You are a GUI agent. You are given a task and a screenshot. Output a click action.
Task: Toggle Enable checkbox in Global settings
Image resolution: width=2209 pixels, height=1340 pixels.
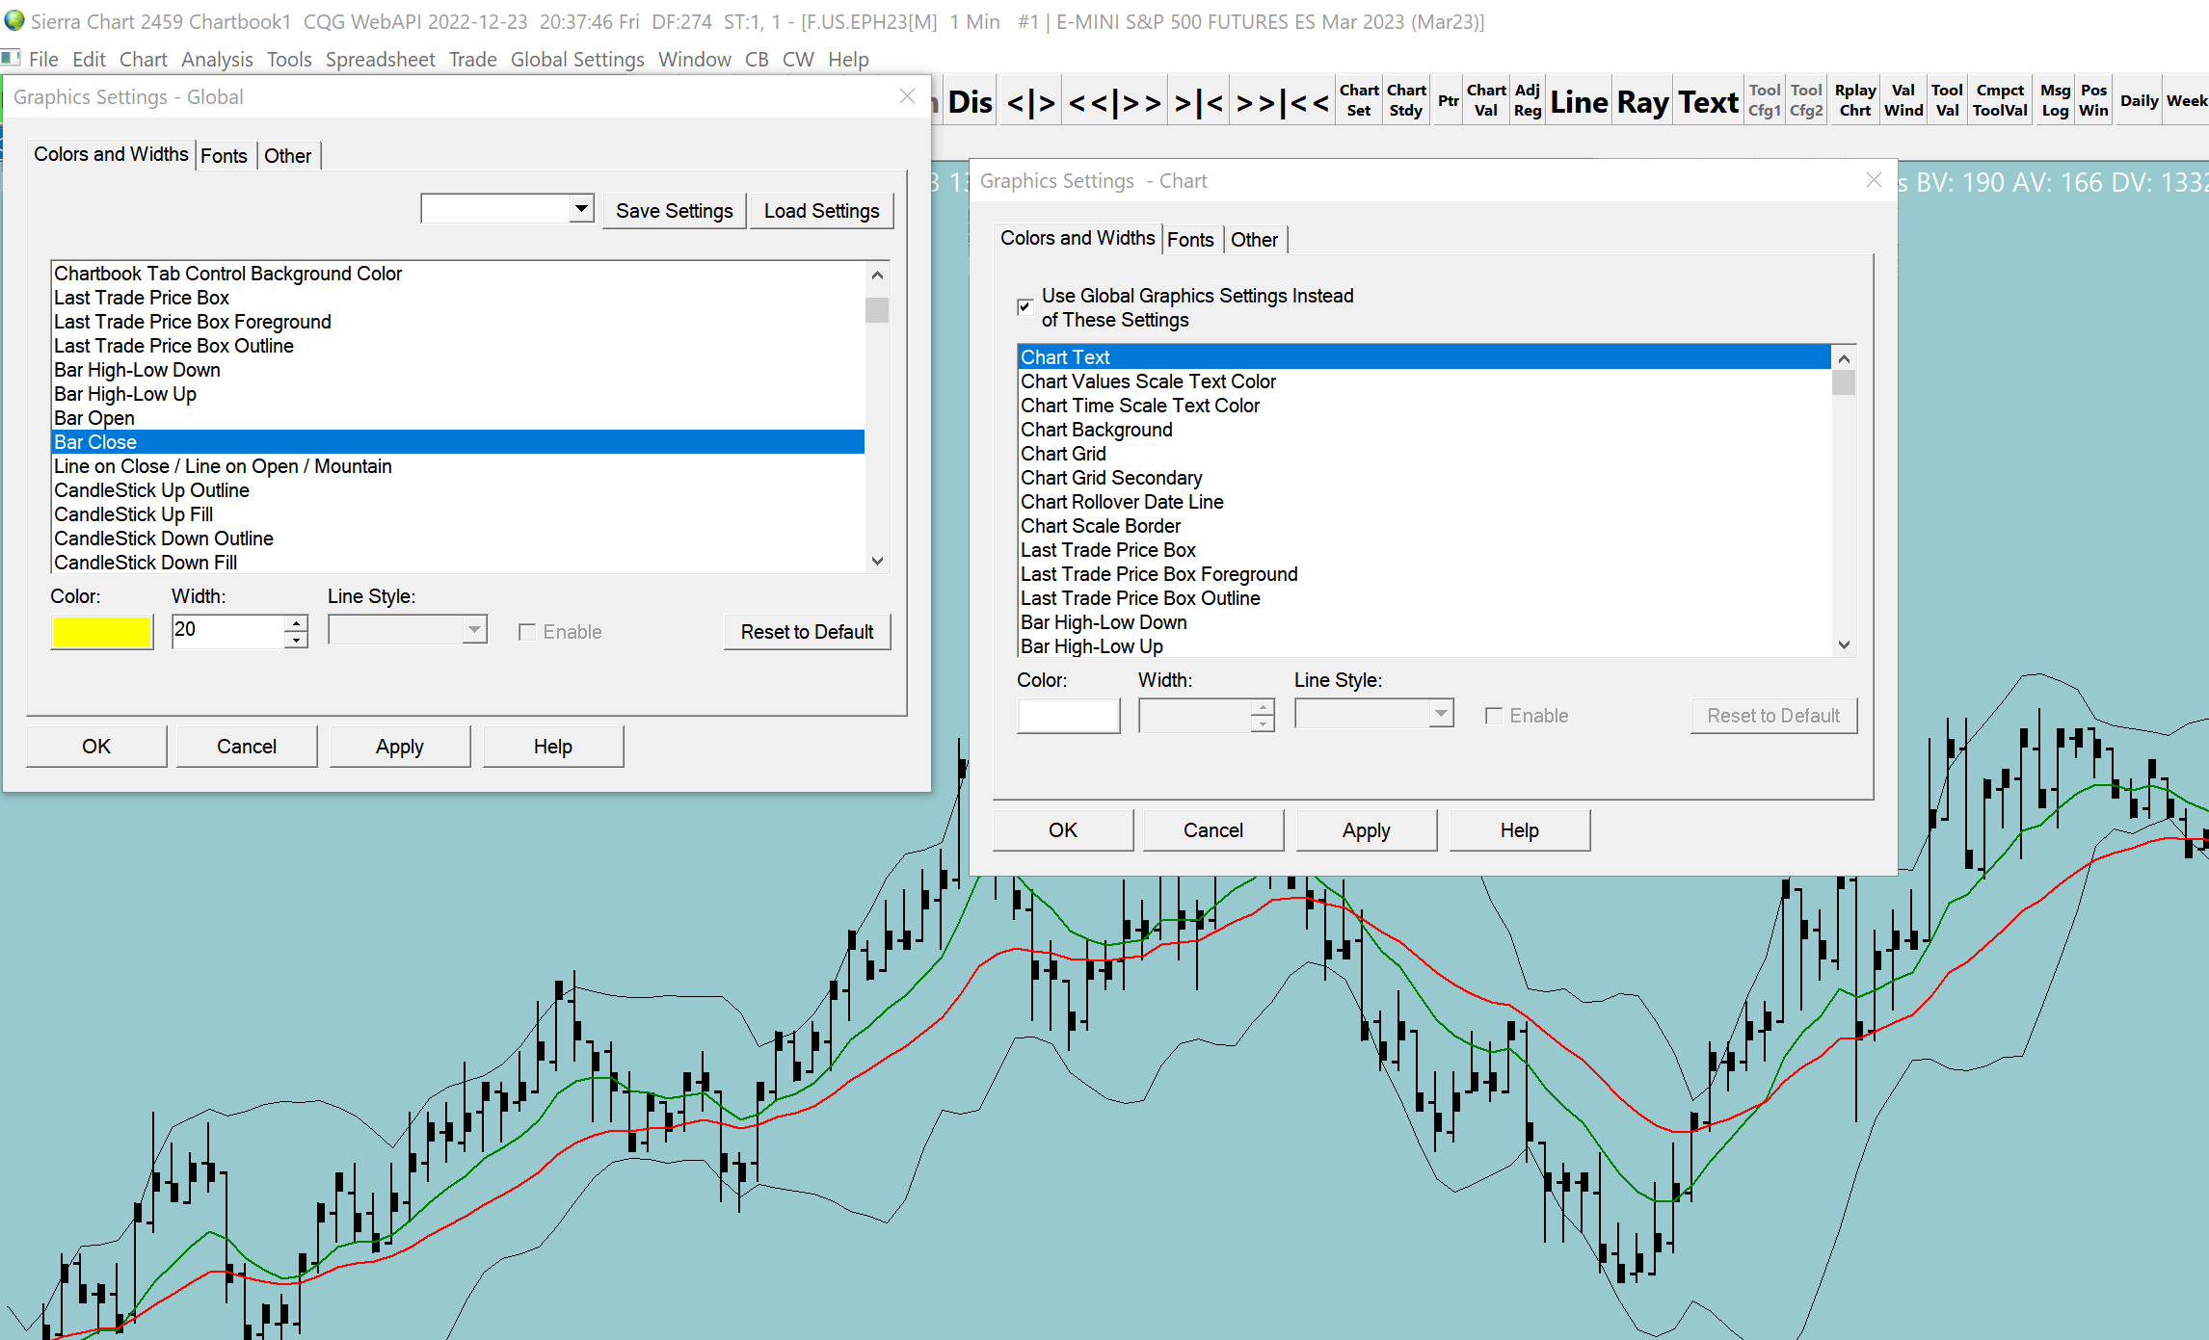[527, 632]
